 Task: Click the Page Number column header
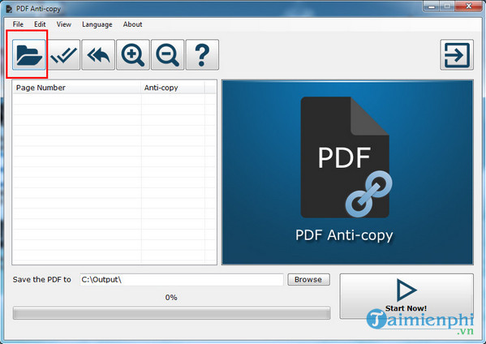coord(77,88)
